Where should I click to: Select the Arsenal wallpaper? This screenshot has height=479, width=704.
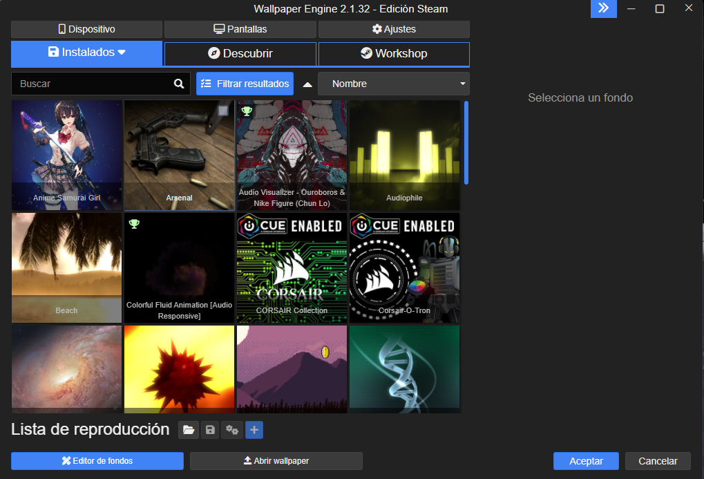pos(179,155)
